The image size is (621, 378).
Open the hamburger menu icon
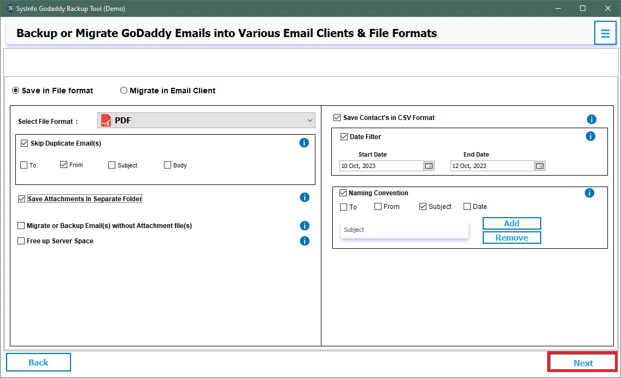(x=605, y=33)
